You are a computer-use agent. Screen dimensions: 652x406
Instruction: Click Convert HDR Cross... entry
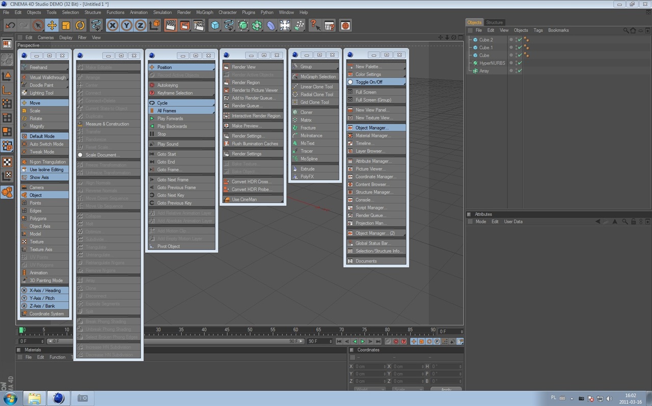click(253, 182)
